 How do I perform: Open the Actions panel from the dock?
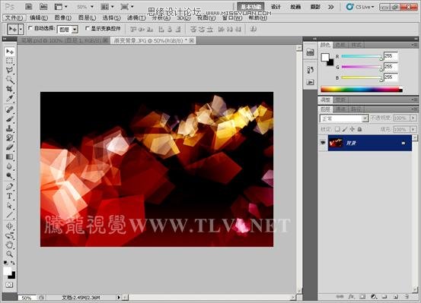310,82
